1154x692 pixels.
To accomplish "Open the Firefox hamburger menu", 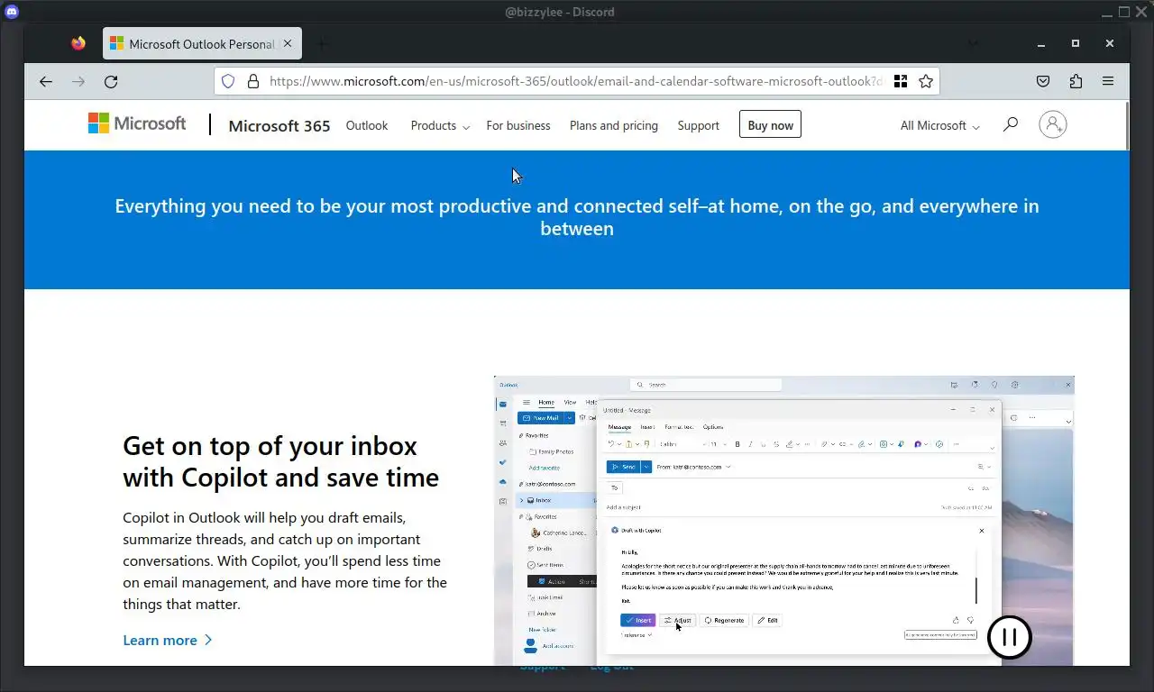I will click(x=1108, y=81).
